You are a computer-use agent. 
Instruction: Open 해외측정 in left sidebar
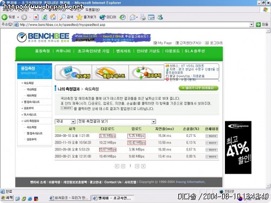(x=31, y=95)
